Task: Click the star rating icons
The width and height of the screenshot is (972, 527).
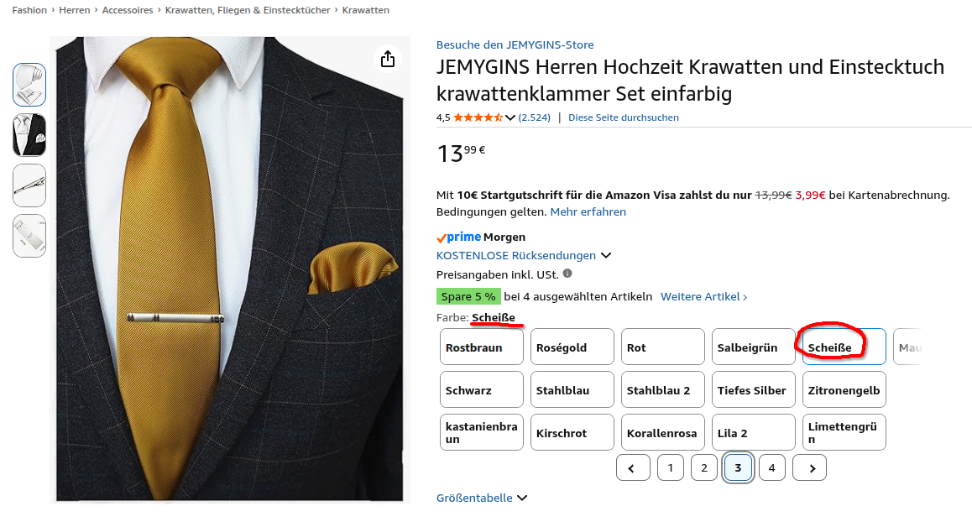Action: (x=478, y=117)
